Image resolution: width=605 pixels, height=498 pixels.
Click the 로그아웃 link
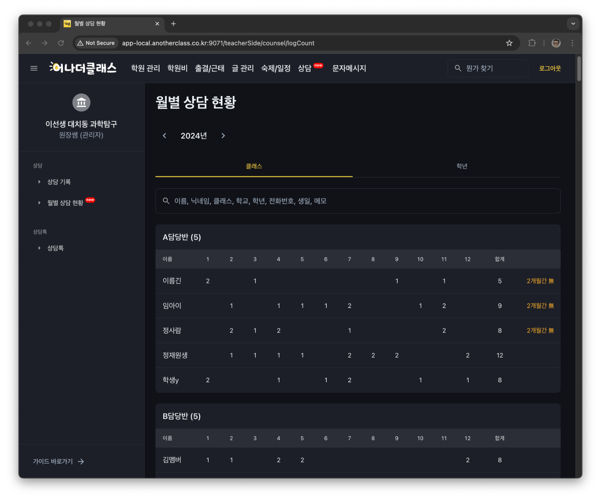click(550, 68)
